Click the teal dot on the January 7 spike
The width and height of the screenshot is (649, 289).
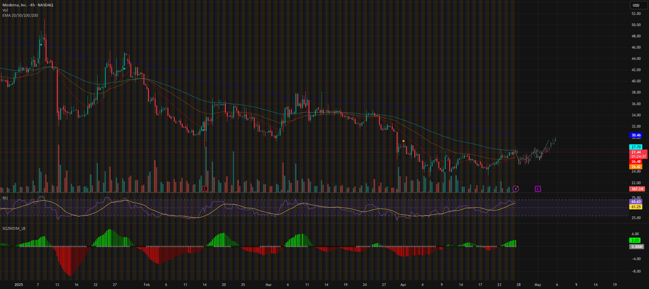pos(41,45)
